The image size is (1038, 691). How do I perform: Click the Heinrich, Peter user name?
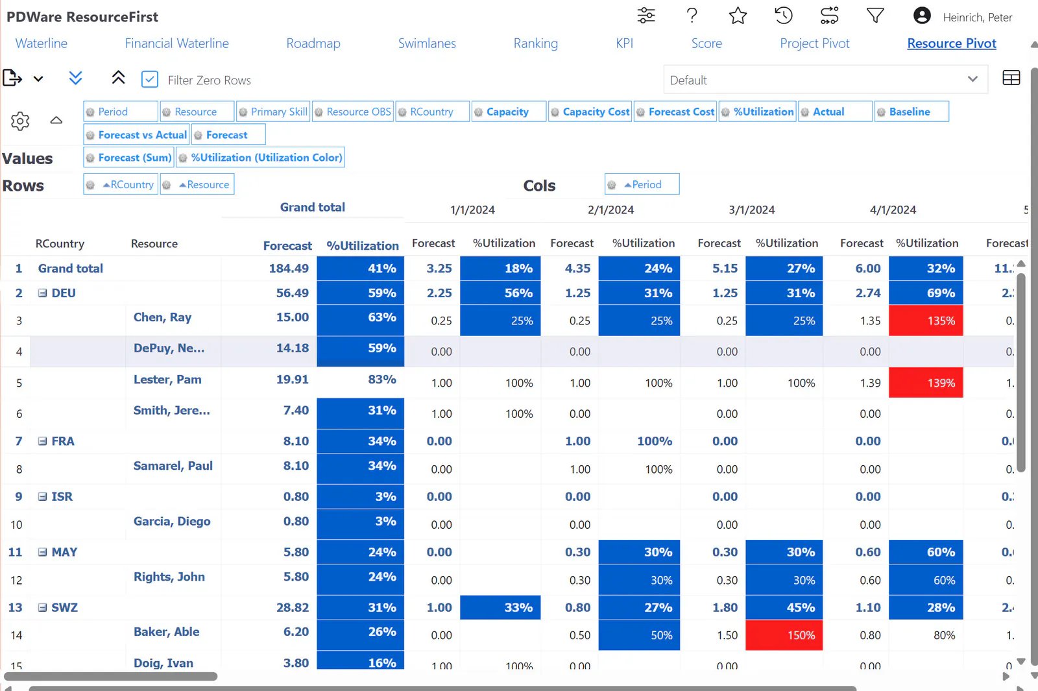point(977,18)
